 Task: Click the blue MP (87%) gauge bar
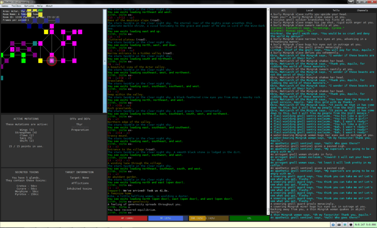[x=166, y=218]
